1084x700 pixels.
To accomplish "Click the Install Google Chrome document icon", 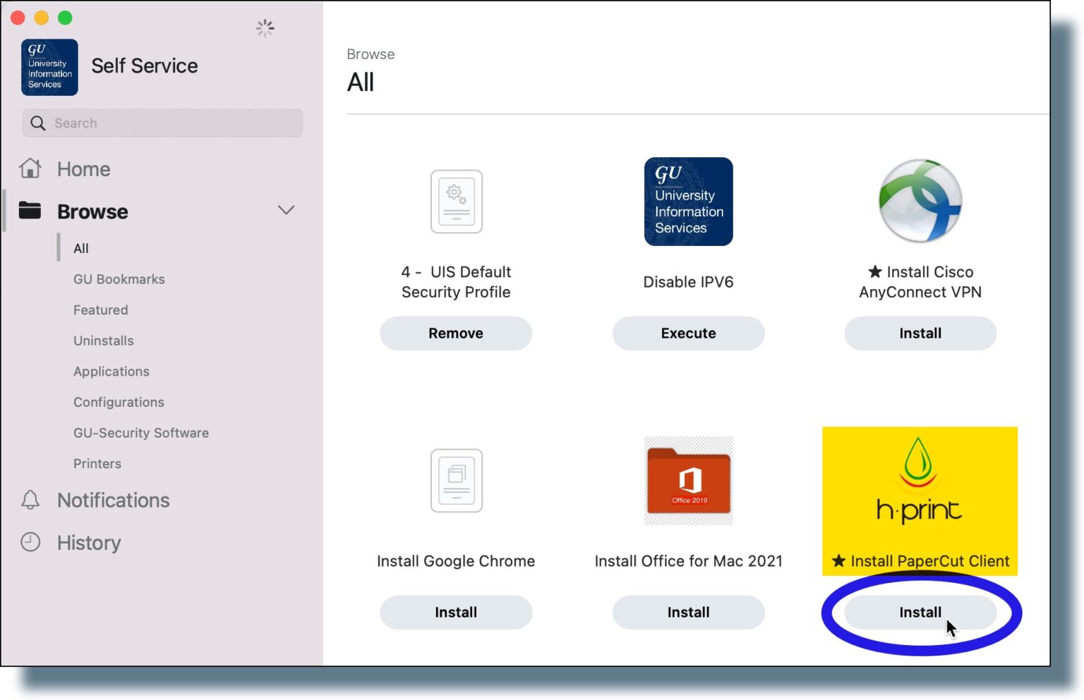I will point(456,481).
